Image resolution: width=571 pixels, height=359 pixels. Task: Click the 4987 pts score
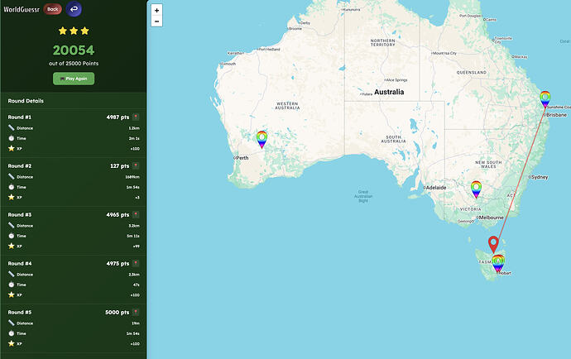pyautogui.click(x=118, y=117)
